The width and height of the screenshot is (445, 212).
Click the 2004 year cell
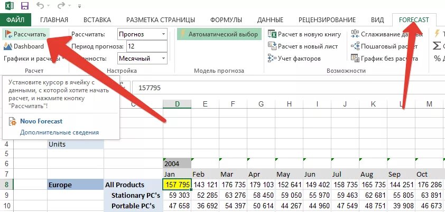177,163
